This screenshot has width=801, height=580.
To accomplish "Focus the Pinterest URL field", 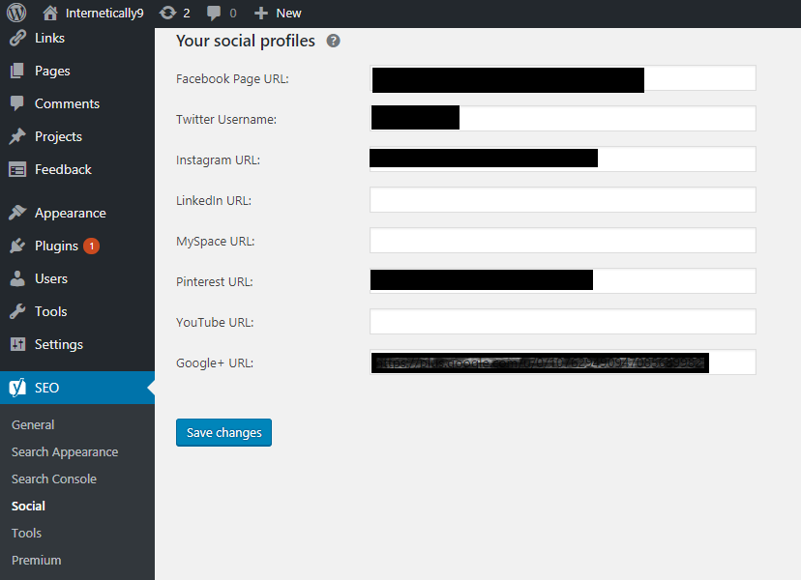I will 563,280.
